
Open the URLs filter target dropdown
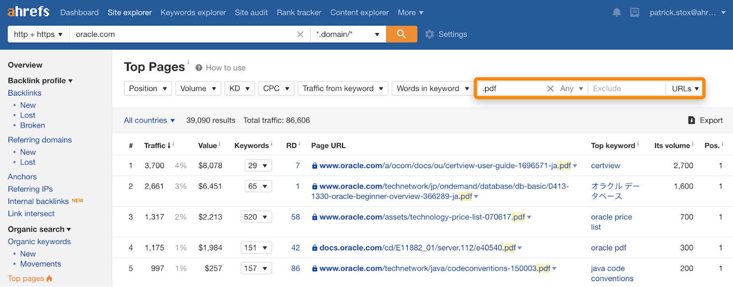coord(685,88)
